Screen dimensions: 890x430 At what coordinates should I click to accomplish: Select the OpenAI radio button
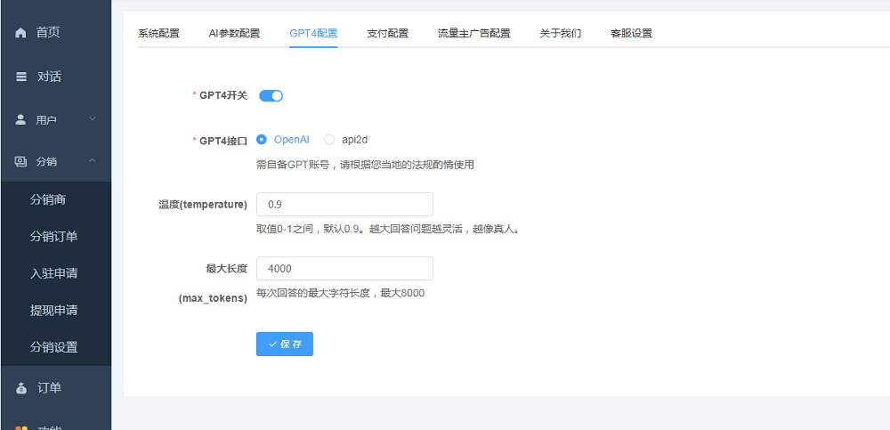[261, 140]
